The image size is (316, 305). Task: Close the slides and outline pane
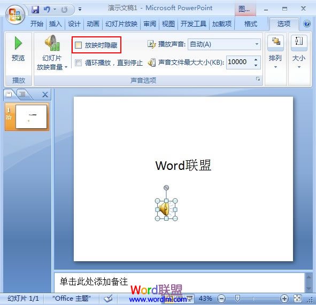pyautogui.click(x=45, y=95)
